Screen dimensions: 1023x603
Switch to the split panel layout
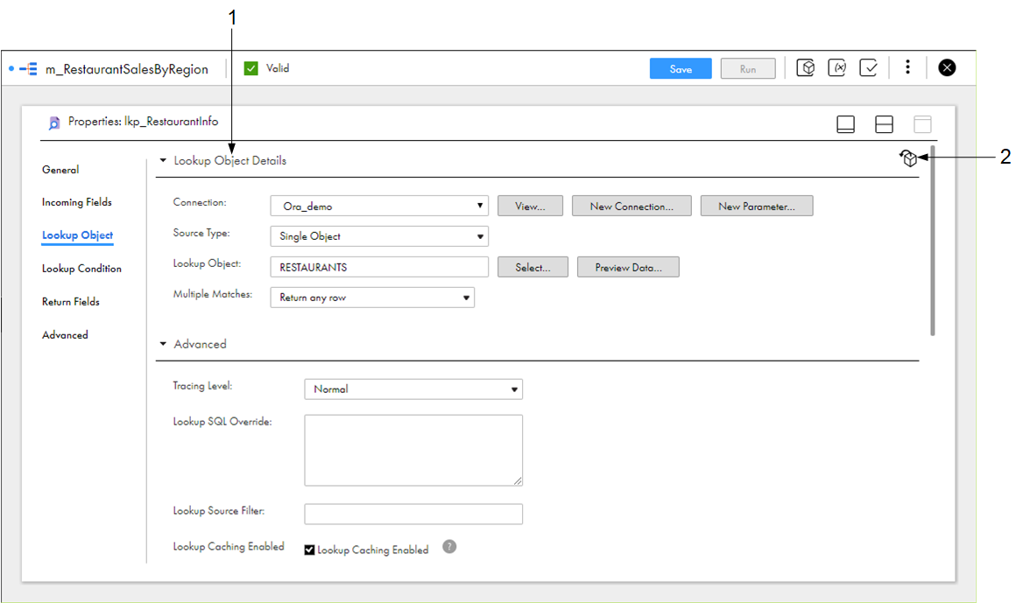coord(884,124)
